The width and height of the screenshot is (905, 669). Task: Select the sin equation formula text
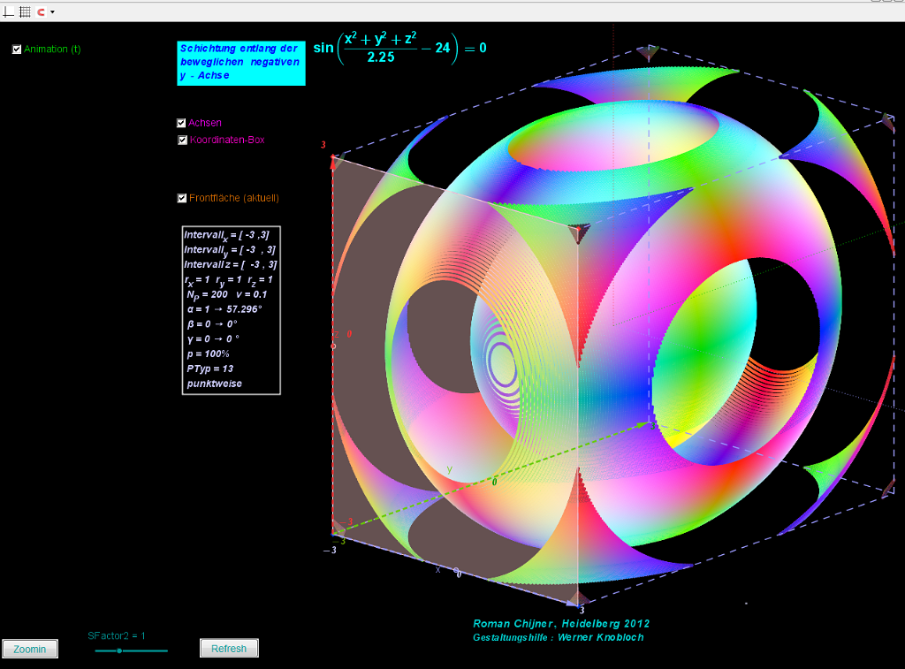click(399, 49)
